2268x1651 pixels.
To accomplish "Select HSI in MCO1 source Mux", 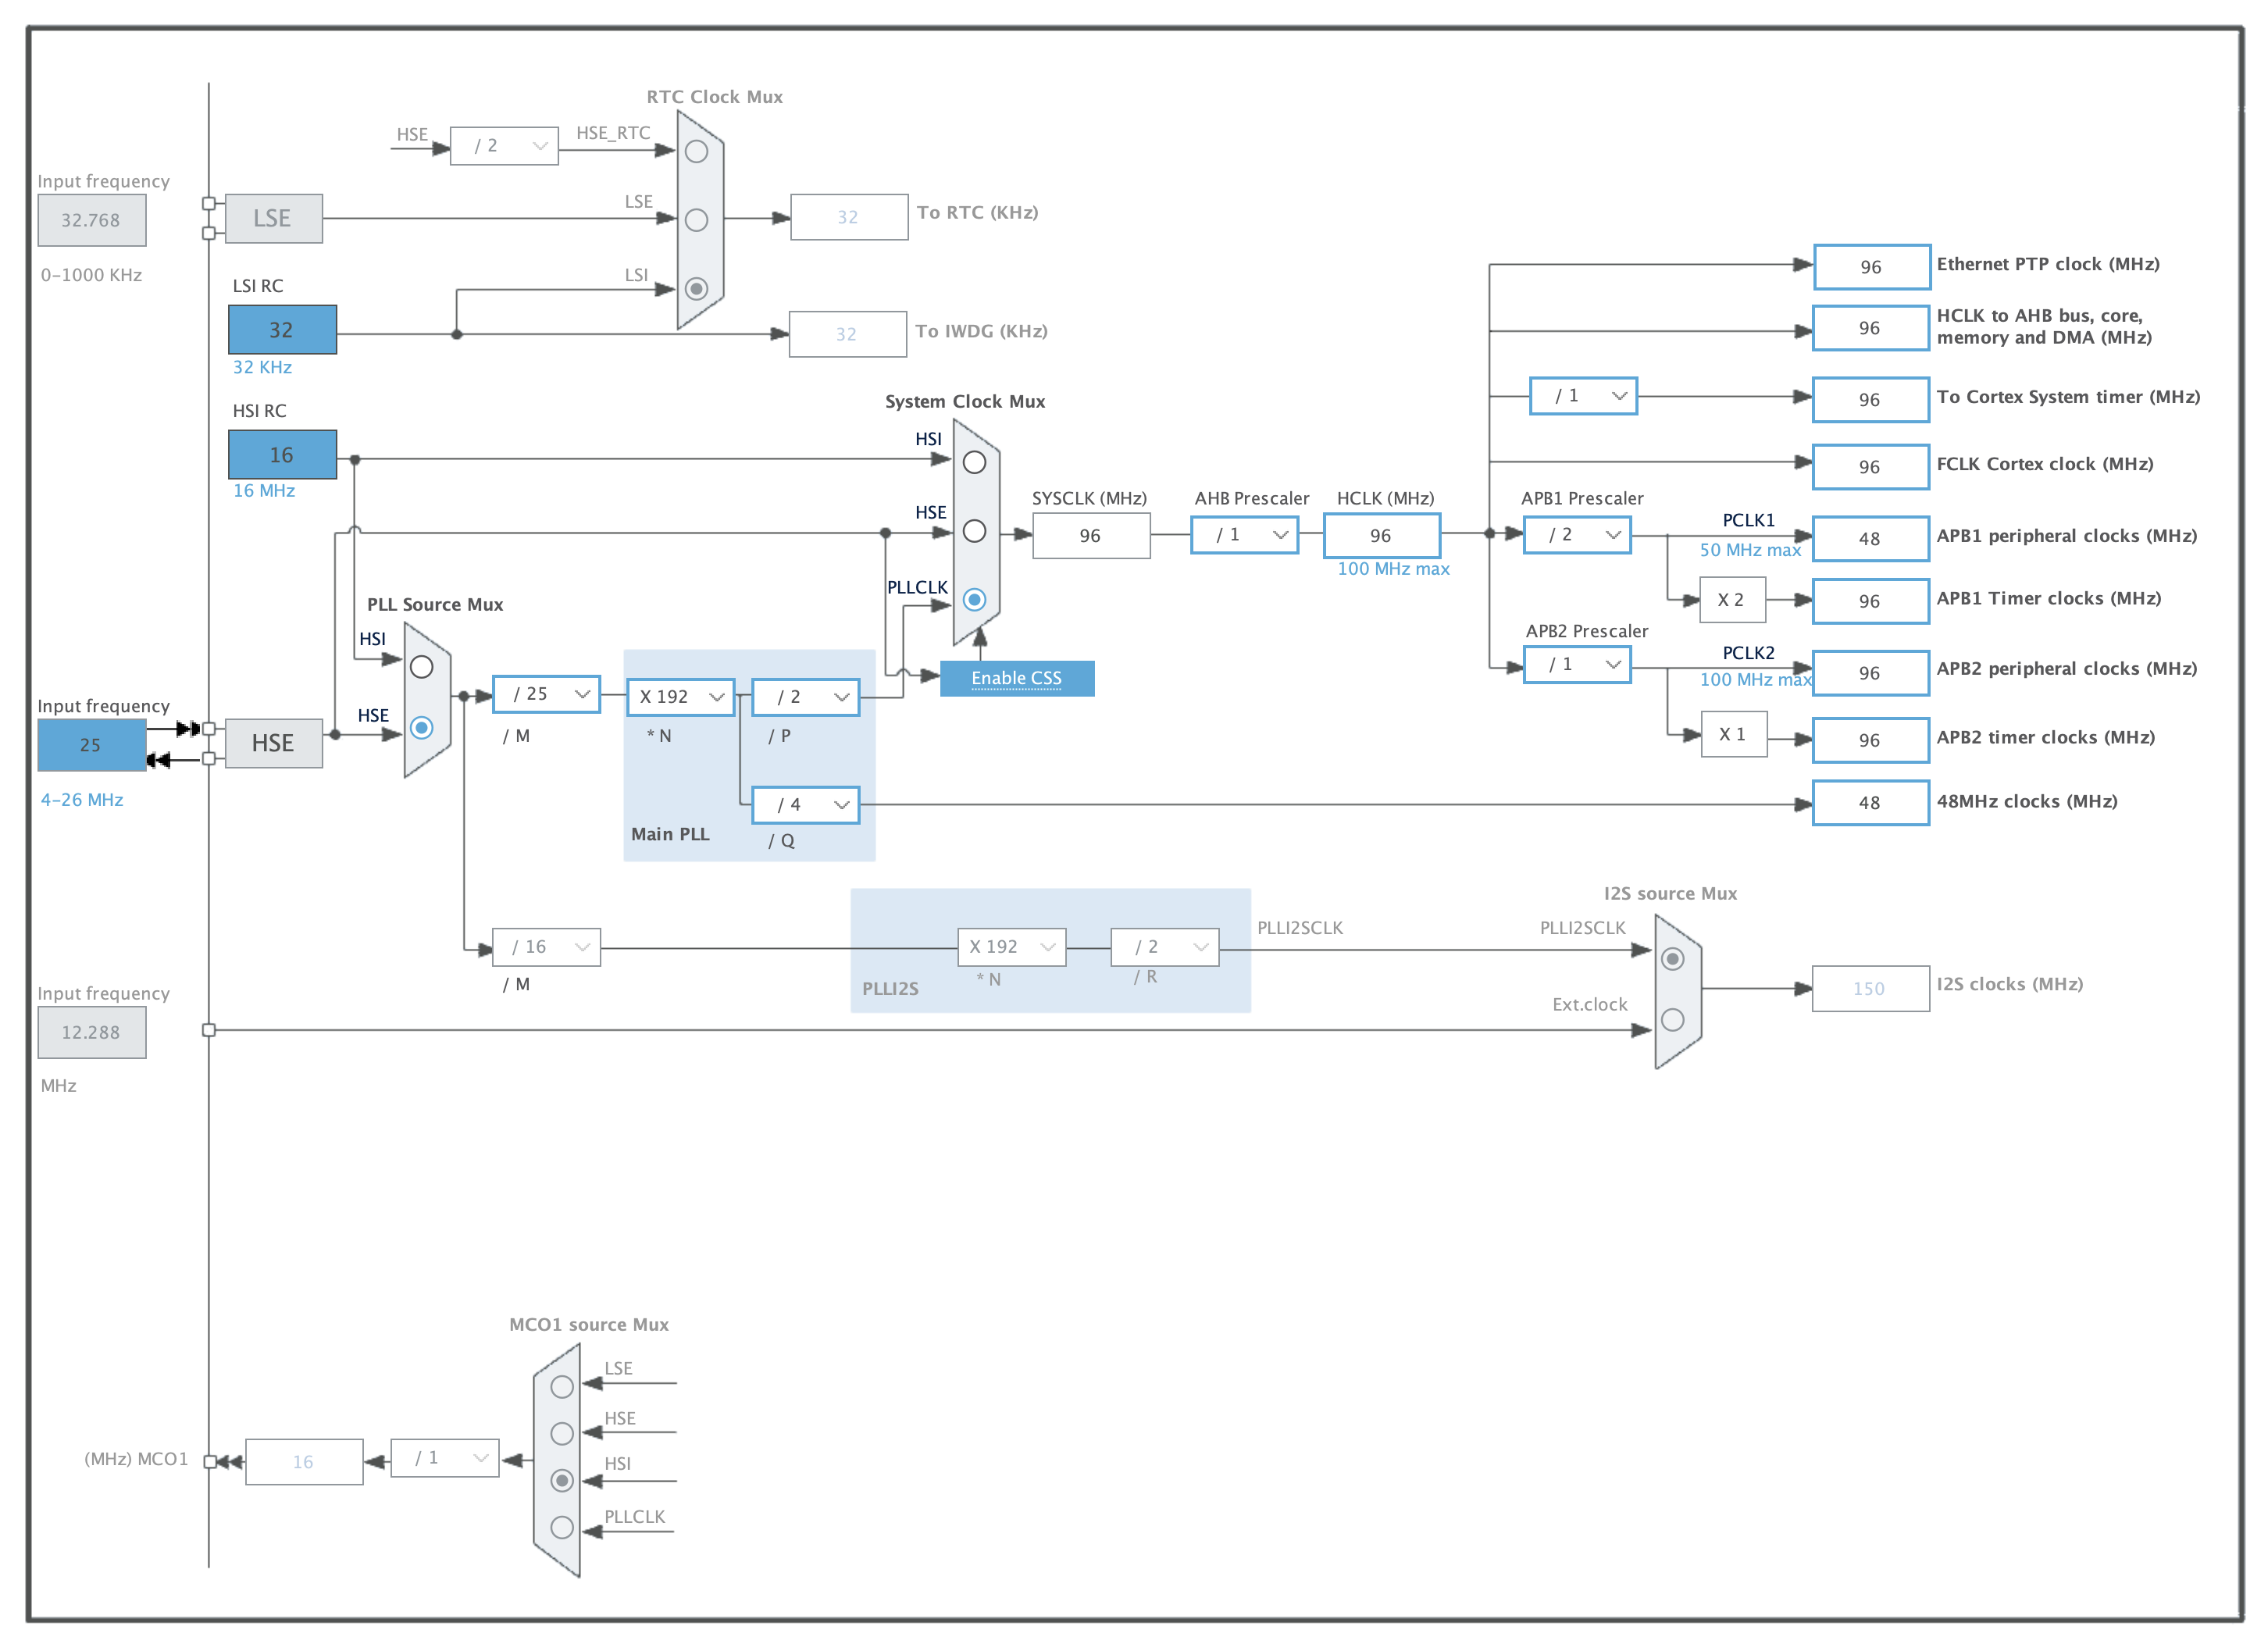I will point(562,1481).
